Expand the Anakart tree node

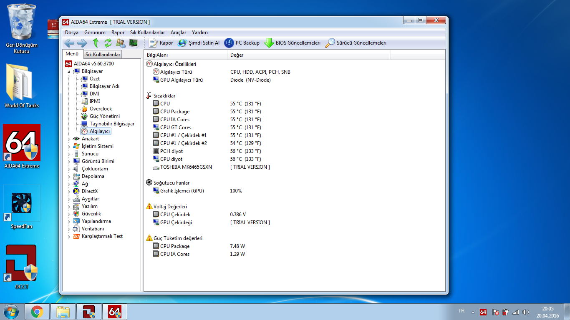tap(69, 139)
